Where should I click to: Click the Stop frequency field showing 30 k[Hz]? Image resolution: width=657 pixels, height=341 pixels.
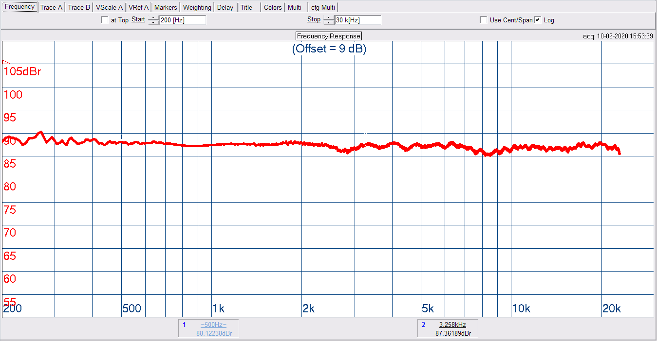[x=357, y=20]
